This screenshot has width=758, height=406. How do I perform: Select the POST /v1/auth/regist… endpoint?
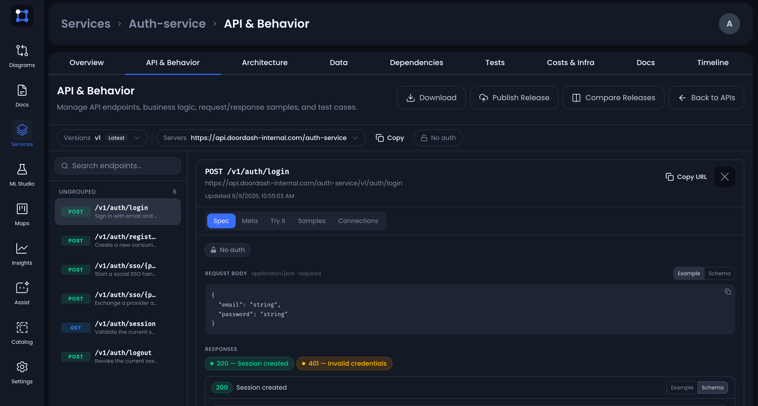click(x=118, y=241)
